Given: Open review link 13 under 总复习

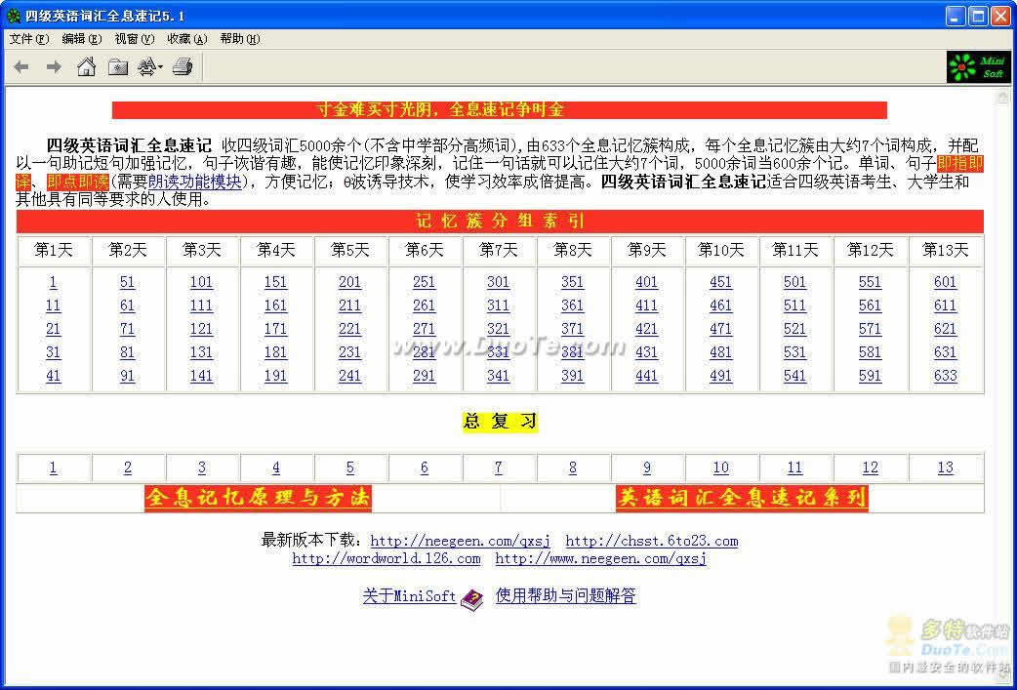Looking at the screenshot, I should coord(946,467).
